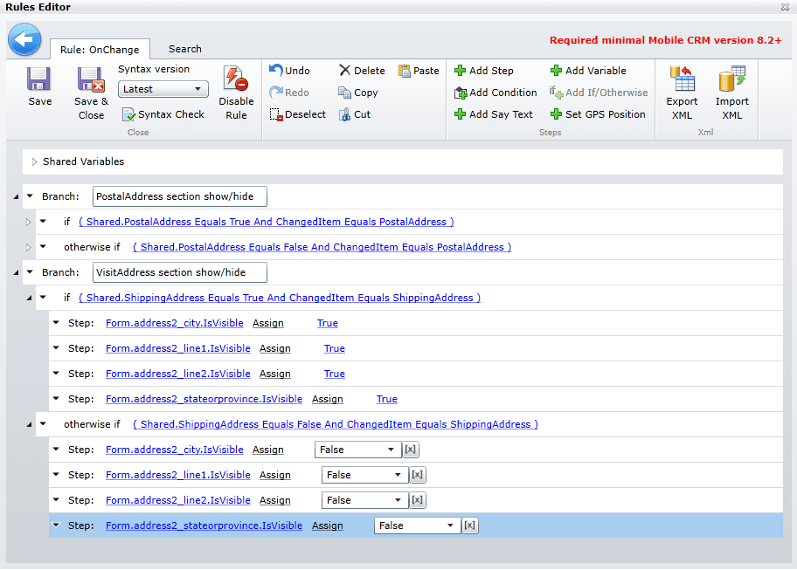Remove value with [x] on address2_line2 False row
Viewport: 797px width, 570px height.
[418, 500]
